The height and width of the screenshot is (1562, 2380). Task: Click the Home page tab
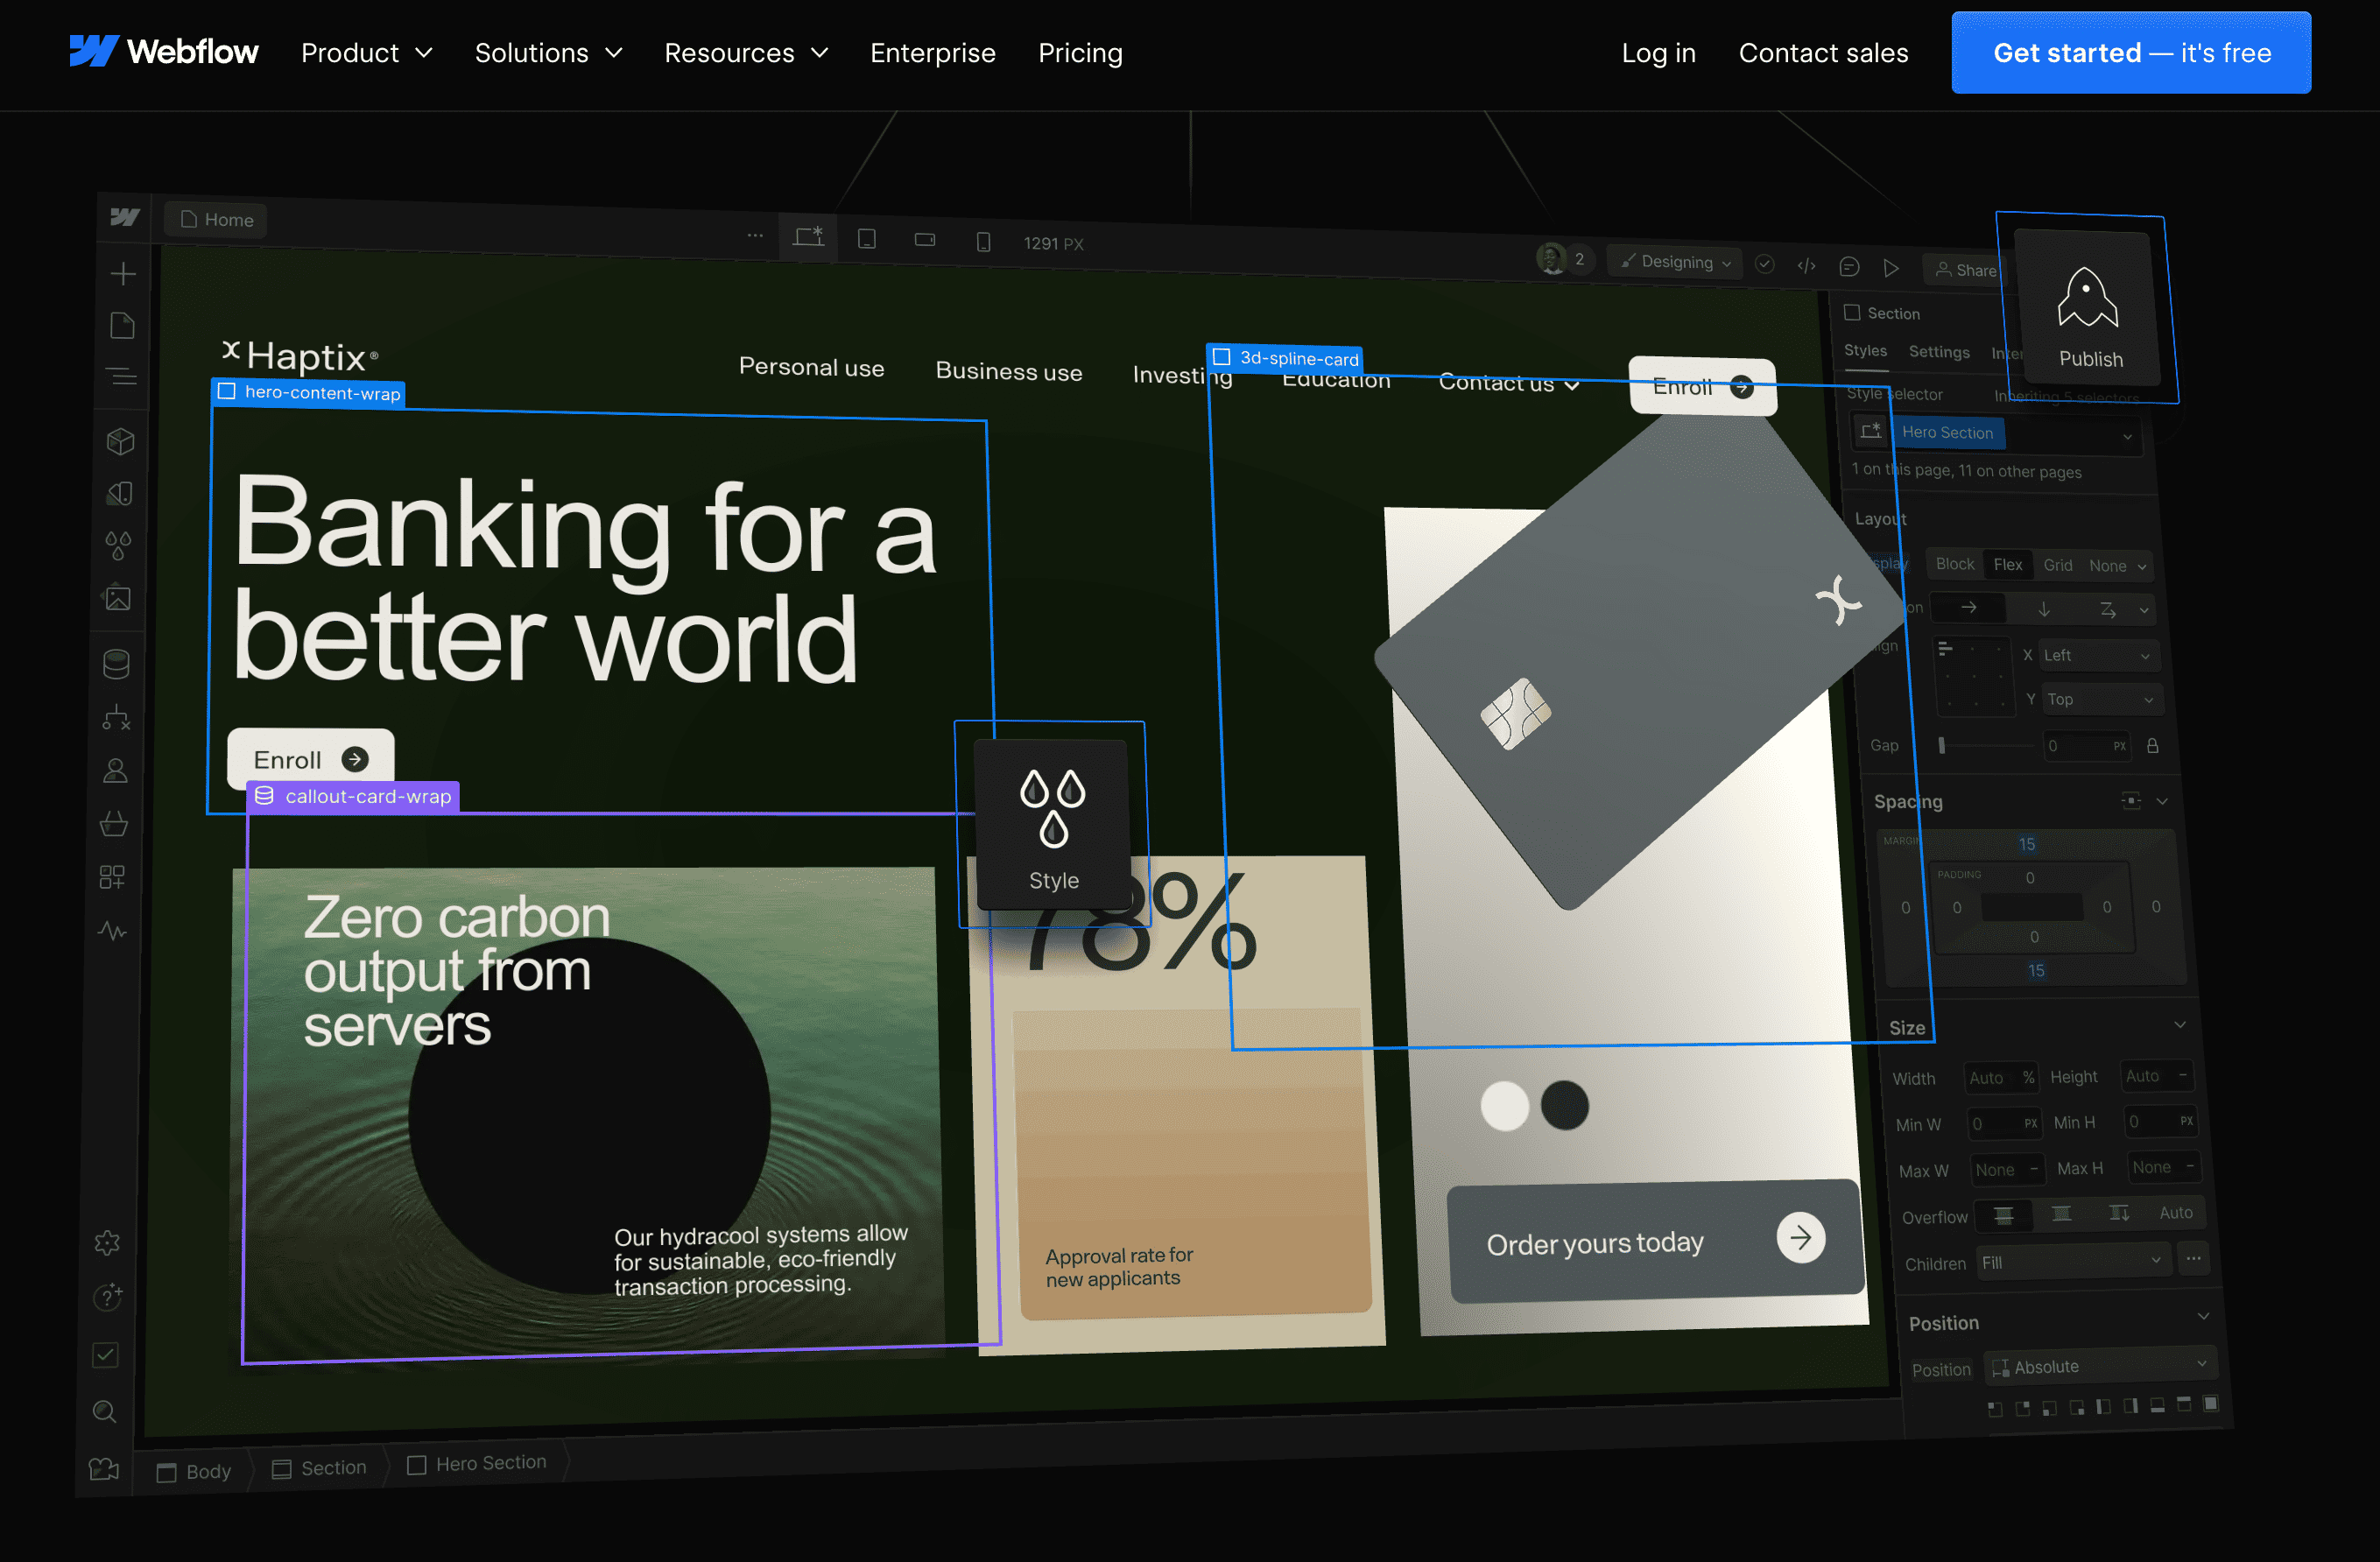[217, 219]
